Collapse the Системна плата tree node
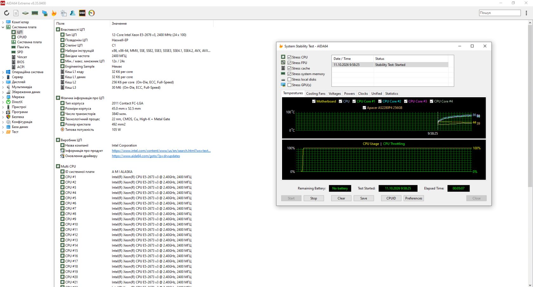 pos(3,27)
